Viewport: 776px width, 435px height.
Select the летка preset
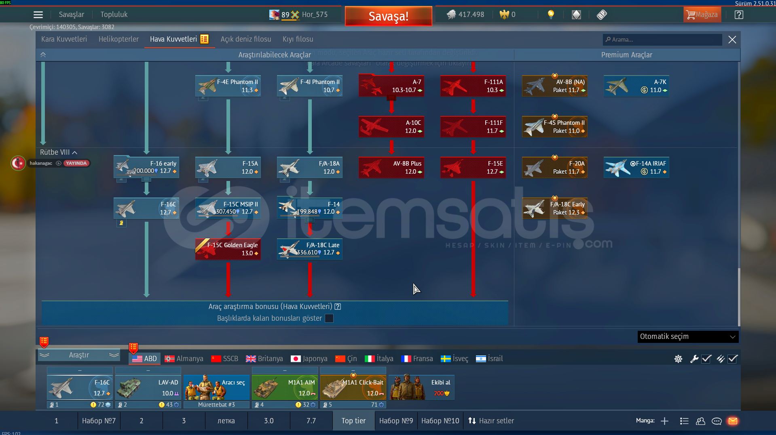tap(226, 421)
